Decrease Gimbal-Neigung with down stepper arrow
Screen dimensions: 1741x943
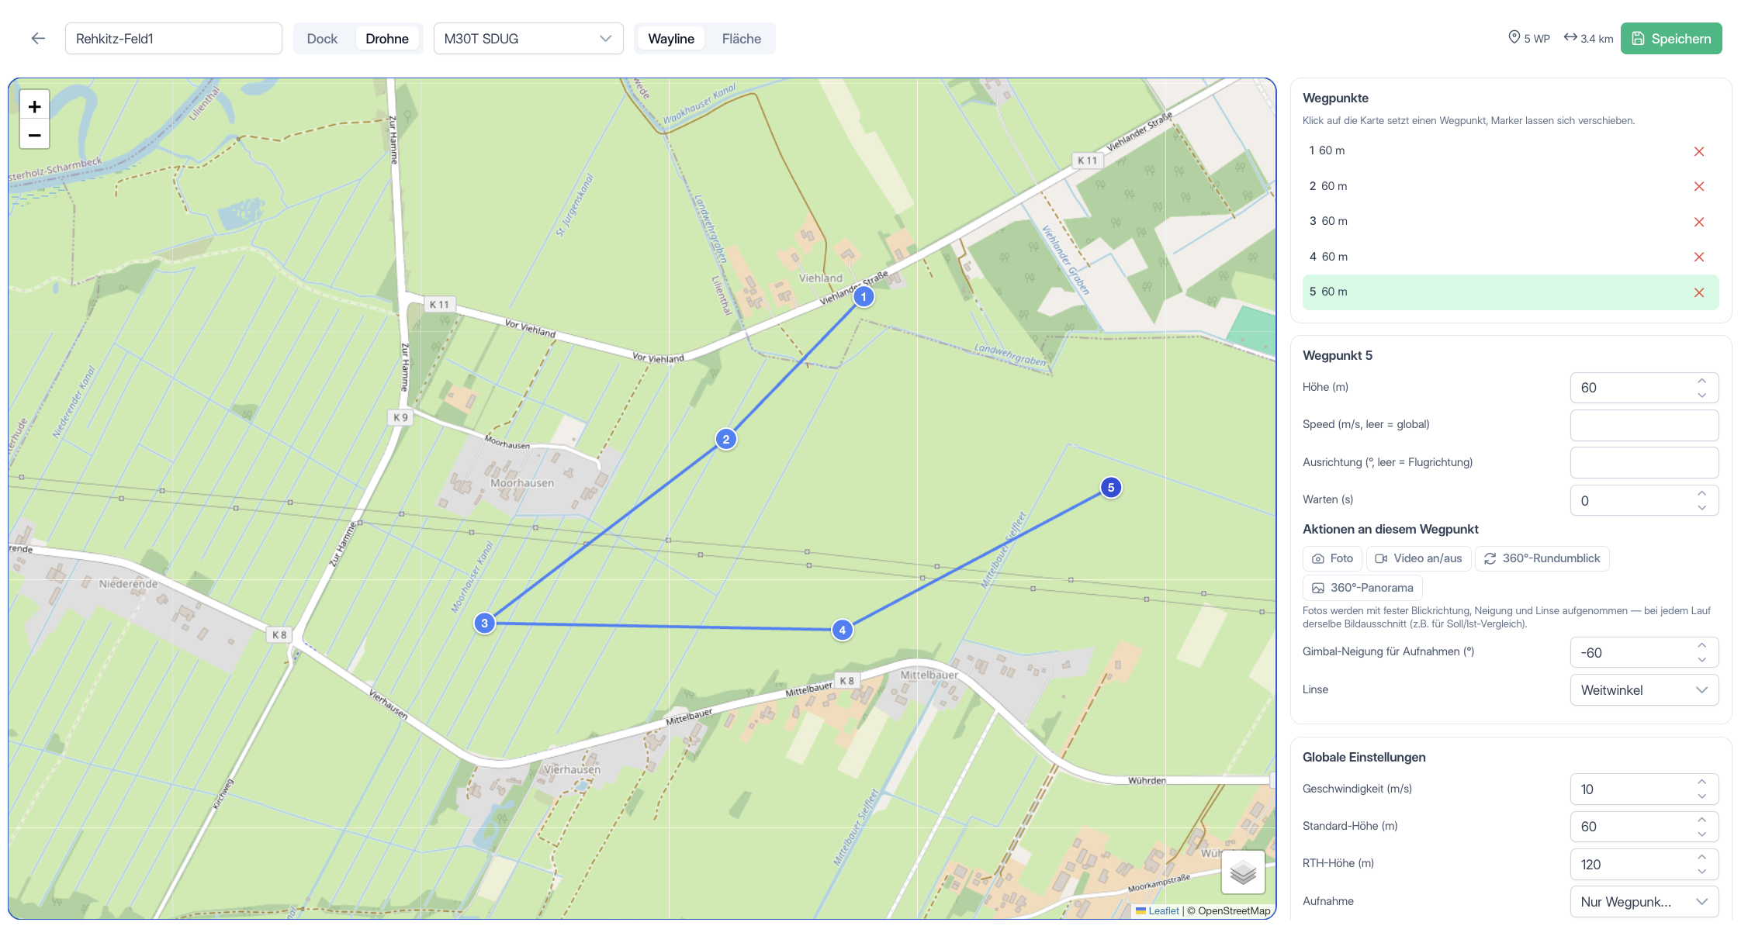1701,660
